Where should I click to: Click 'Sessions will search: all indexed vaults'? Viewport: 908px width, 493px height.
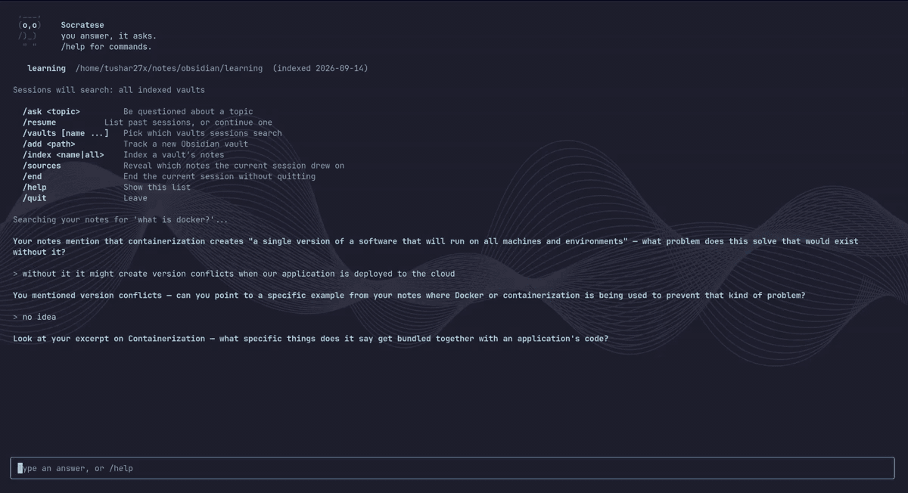(x=109, y=90)
